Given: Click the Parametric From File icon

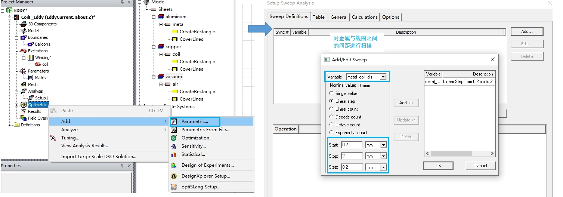Looking at the screenshot, I should pos(174,130).
